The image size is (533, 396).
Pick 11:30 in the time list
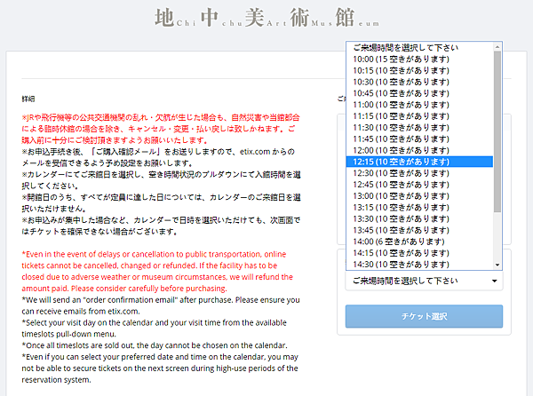(x=419, y=128)
